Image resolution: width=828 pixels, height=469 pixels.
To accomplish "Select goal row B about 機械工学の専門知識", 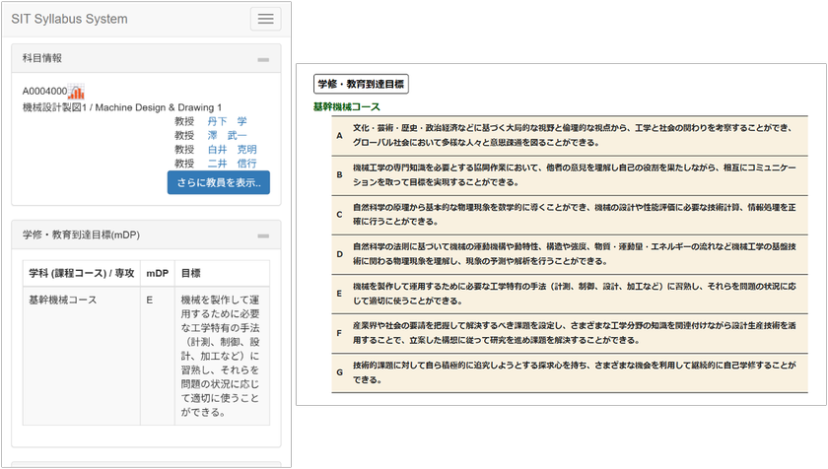I will [x=570, y=175].
